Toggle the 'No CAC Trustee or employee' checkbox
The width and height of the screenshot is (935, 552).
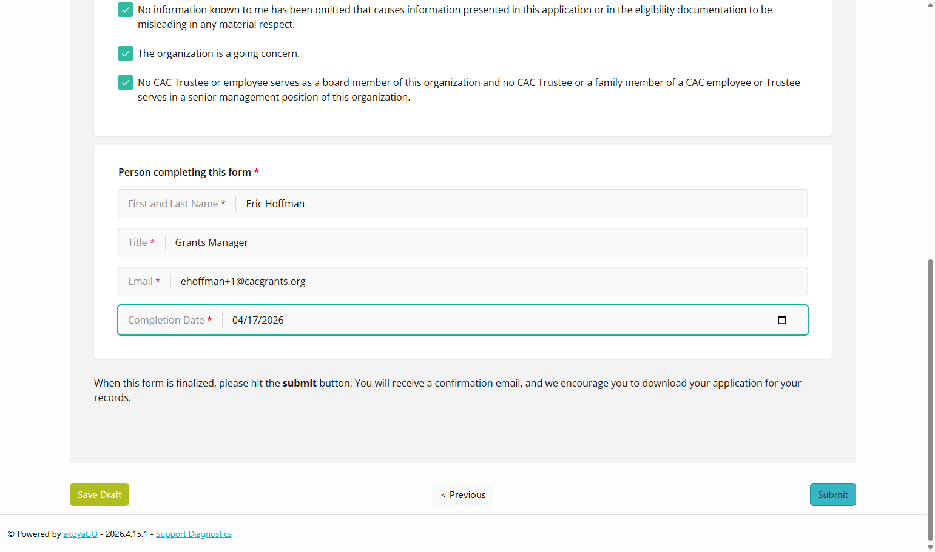[126, 82]
